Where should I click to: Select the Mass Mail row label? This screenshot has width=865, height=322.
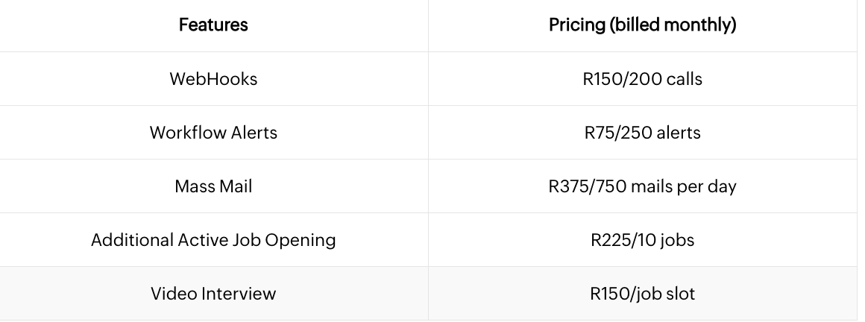pos(213,186)
